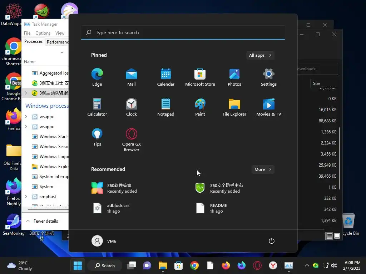Screen dimensions: 366x274
Task: Open Task View from the taskbar
Action: (132, 265)
